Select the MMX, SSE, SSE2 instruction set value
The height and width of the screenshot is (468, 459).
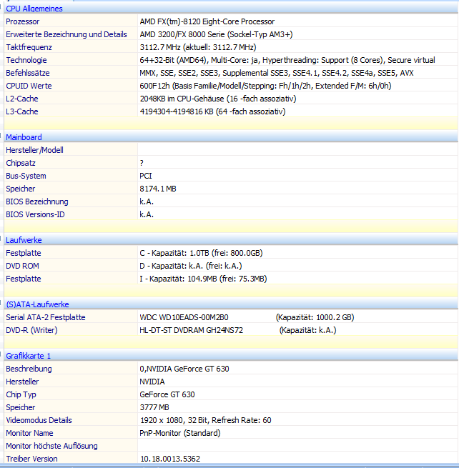click(276, 73)
